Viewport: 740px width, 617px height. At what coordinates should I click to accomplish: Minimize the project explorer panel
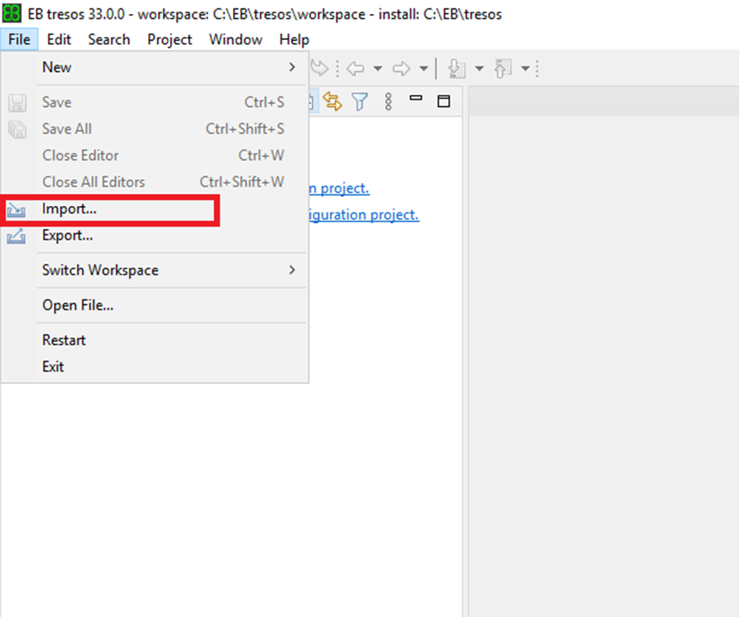pos(416,100)
